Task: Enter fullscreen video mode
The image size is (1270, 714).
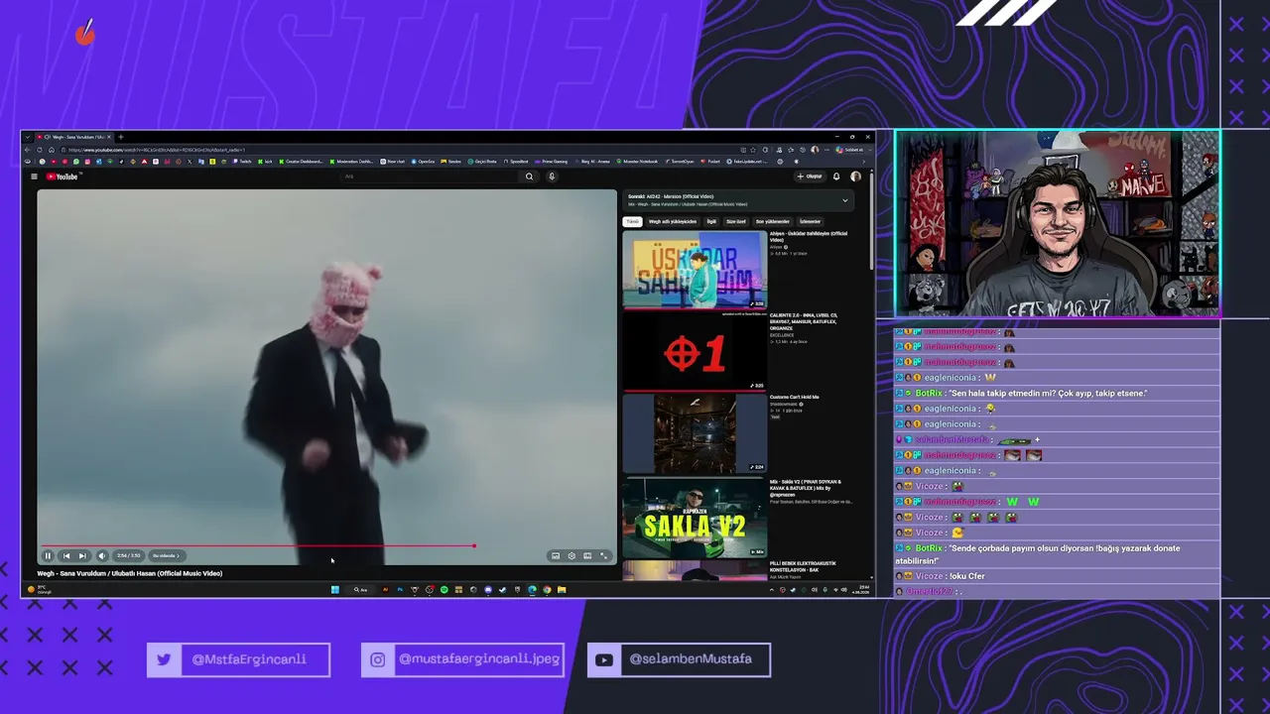Action: pyautogui.click(x=603, y=556)
